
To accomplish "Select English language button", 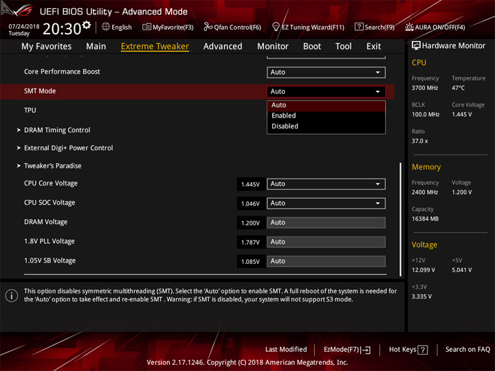I will tap(117, 27).
